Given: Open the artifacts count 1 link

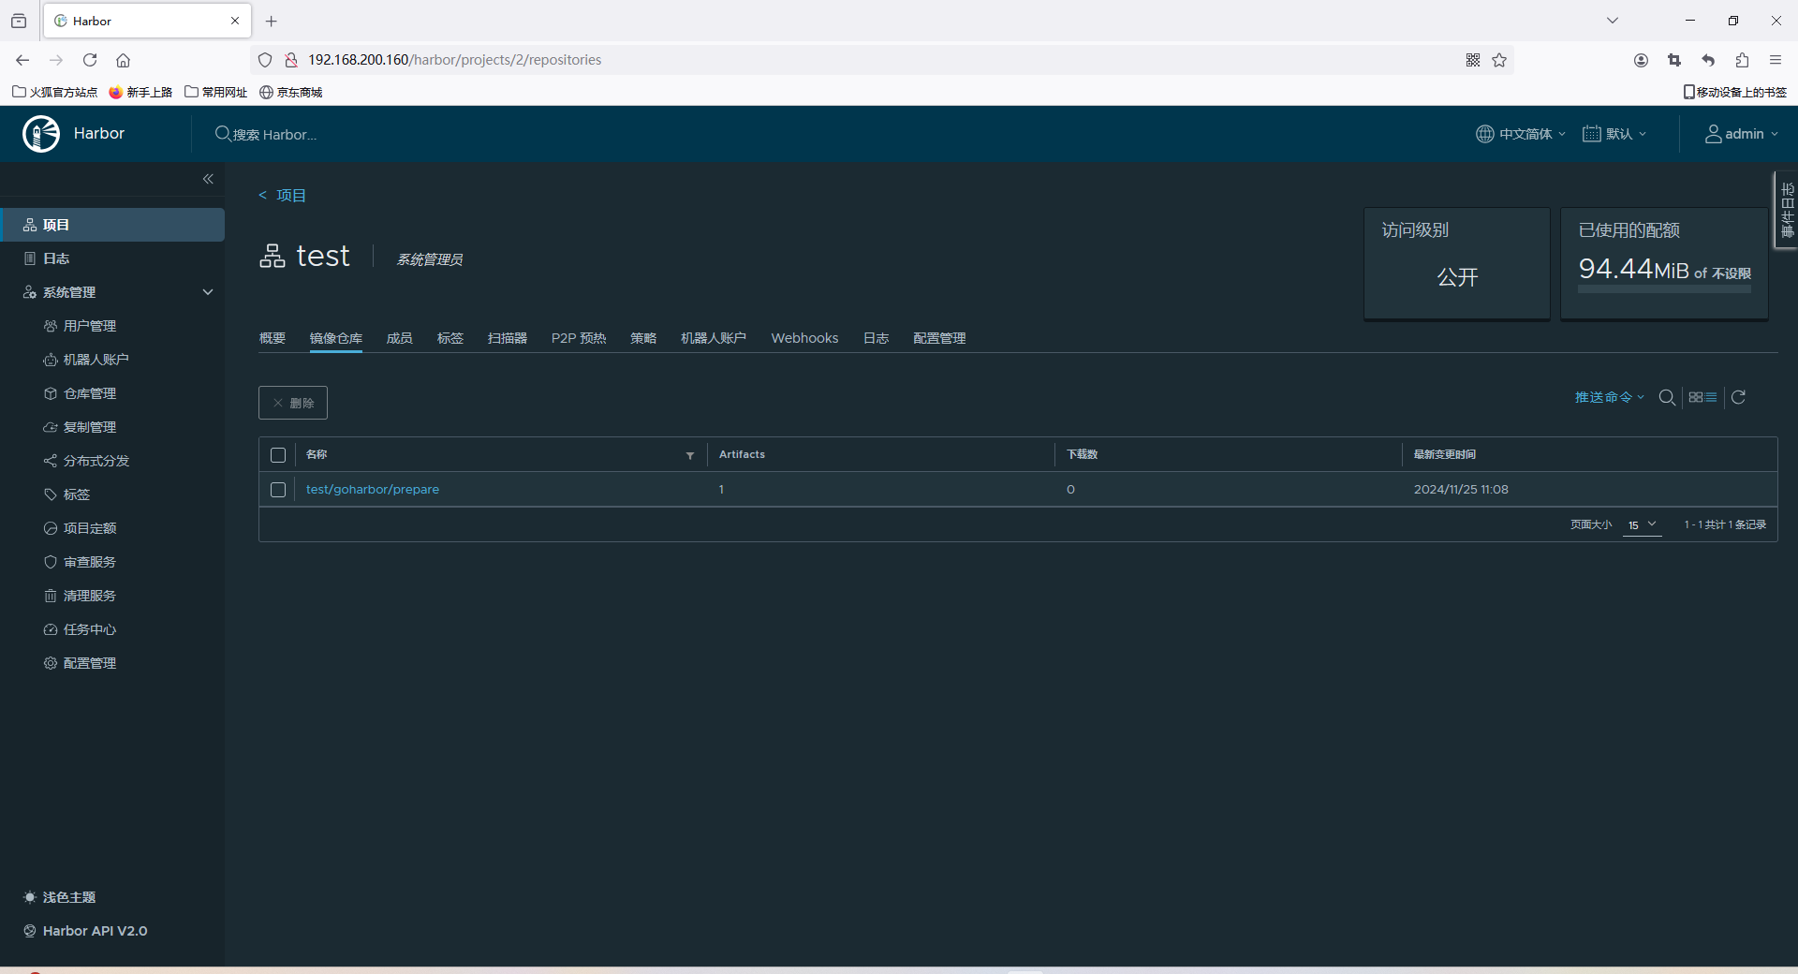Looking at the screenshot, I should (x=721, y=490).
